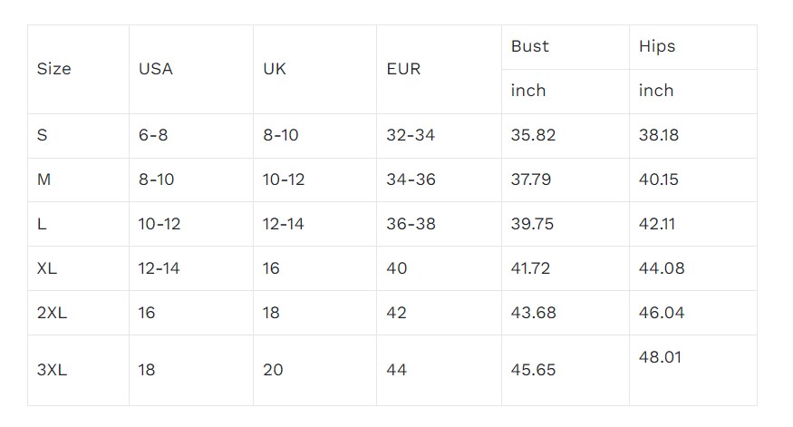Select the USA column header
The width and height of the screenshot is (793, 427).
pos(156,69)
